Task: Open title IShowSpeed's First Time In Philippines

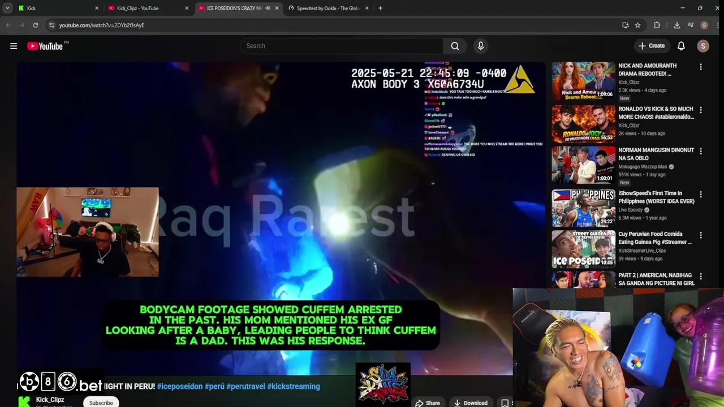Action: (656, 197)
